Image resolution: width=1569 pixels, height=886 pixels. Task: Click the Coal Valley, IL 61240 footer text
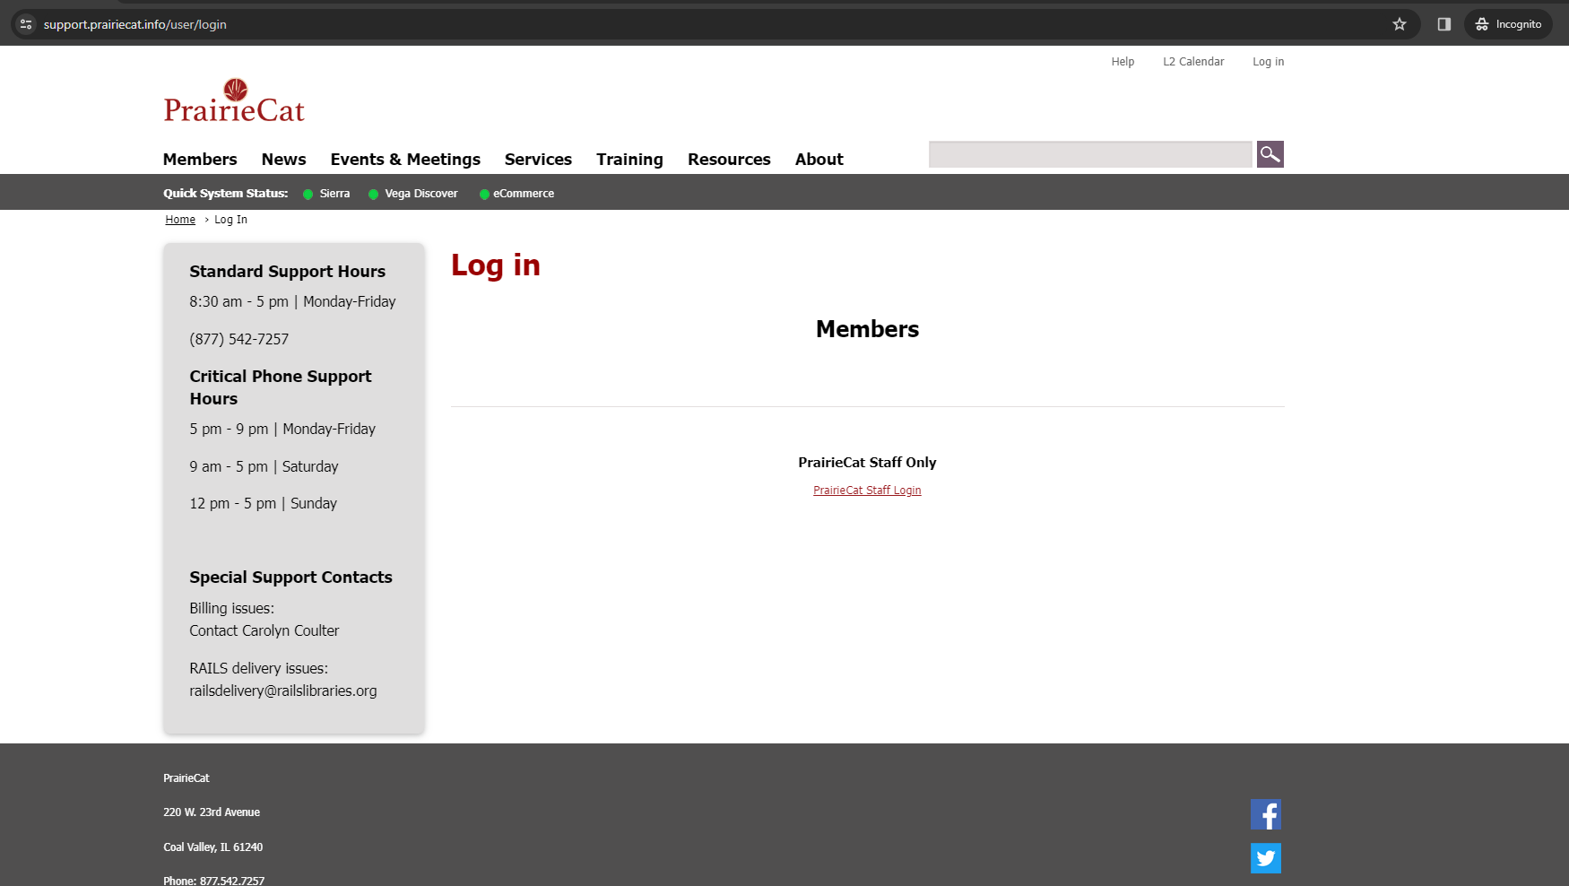(213, 847)
